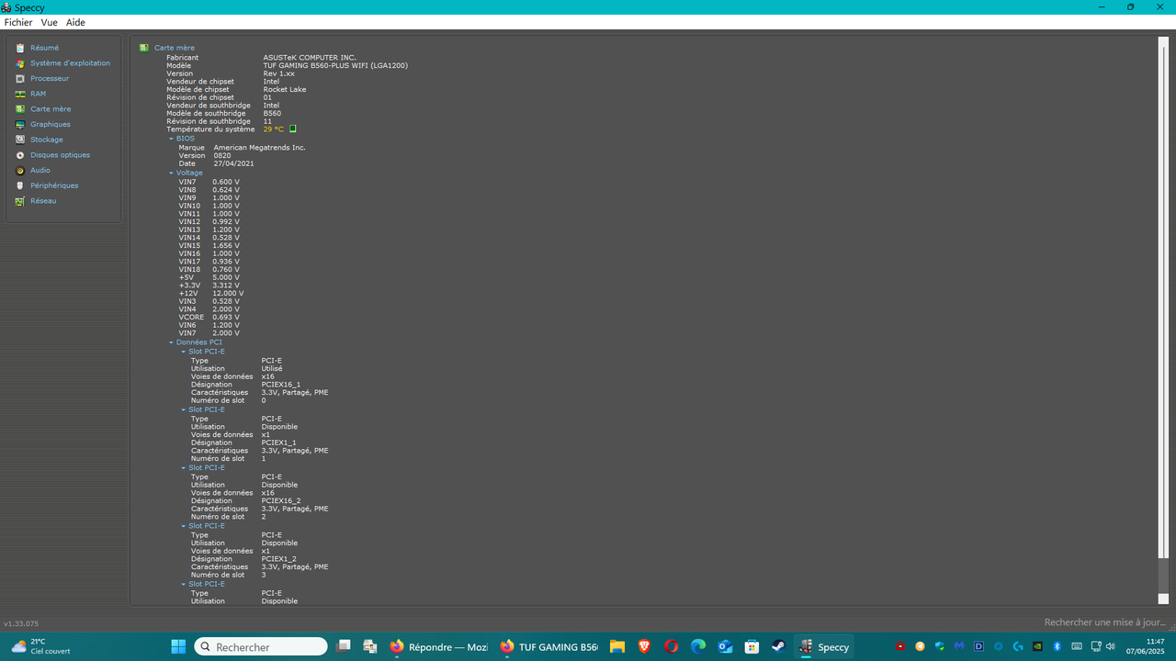Click Rechercher une mise à jour link
1176x661 pixels.
click(x=1104, y=622)
